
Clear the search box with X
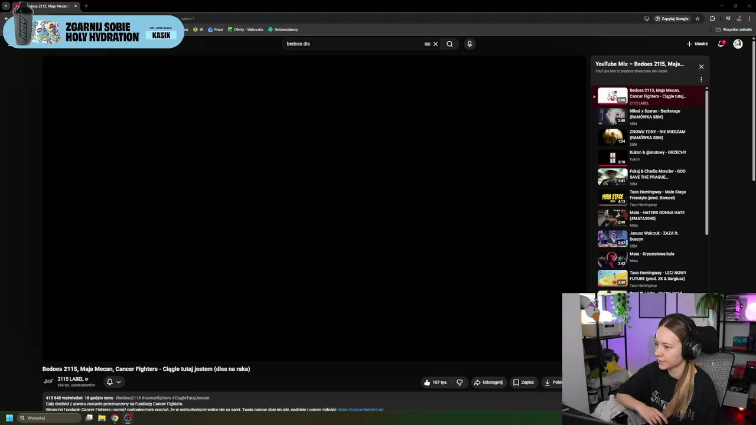[x=436, y=44]
